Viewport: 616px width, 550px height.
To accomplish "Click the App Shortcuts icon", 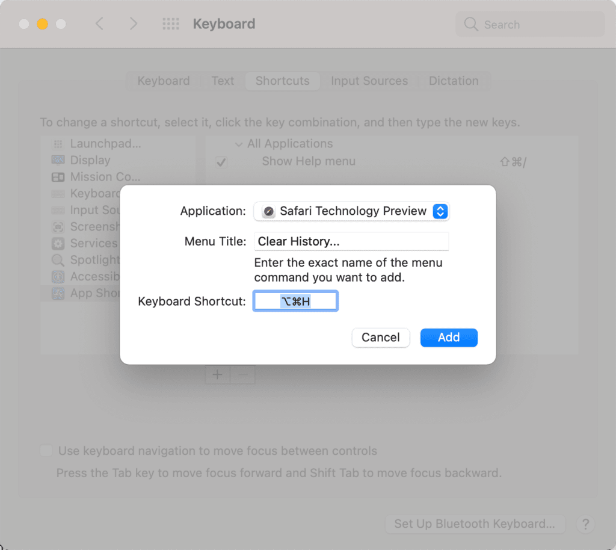I will coord(58,294).
